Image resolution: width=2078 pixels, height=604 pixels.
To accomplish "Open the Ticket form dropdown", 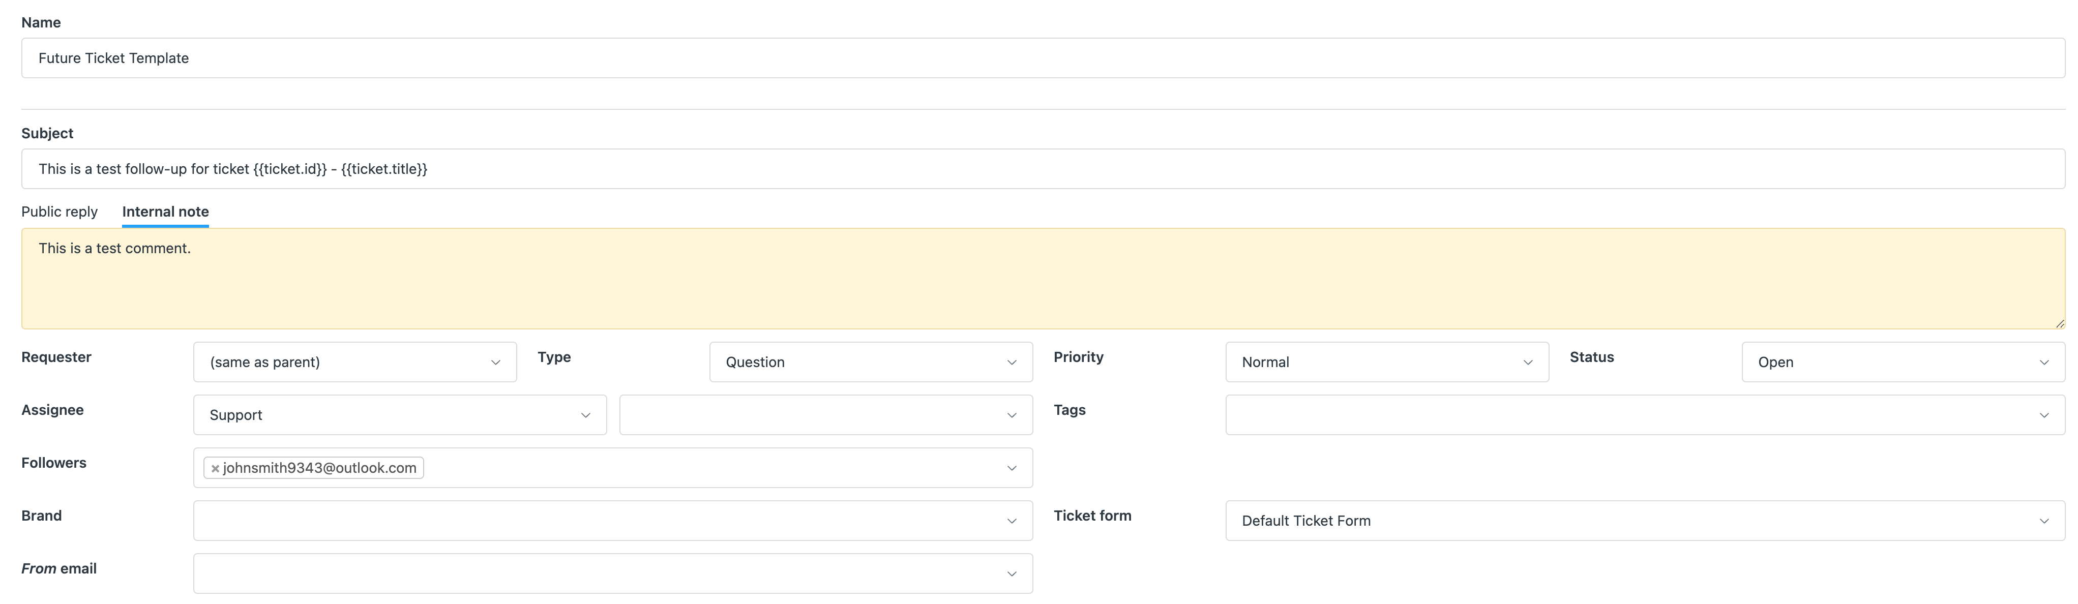I will point(1645,521).
